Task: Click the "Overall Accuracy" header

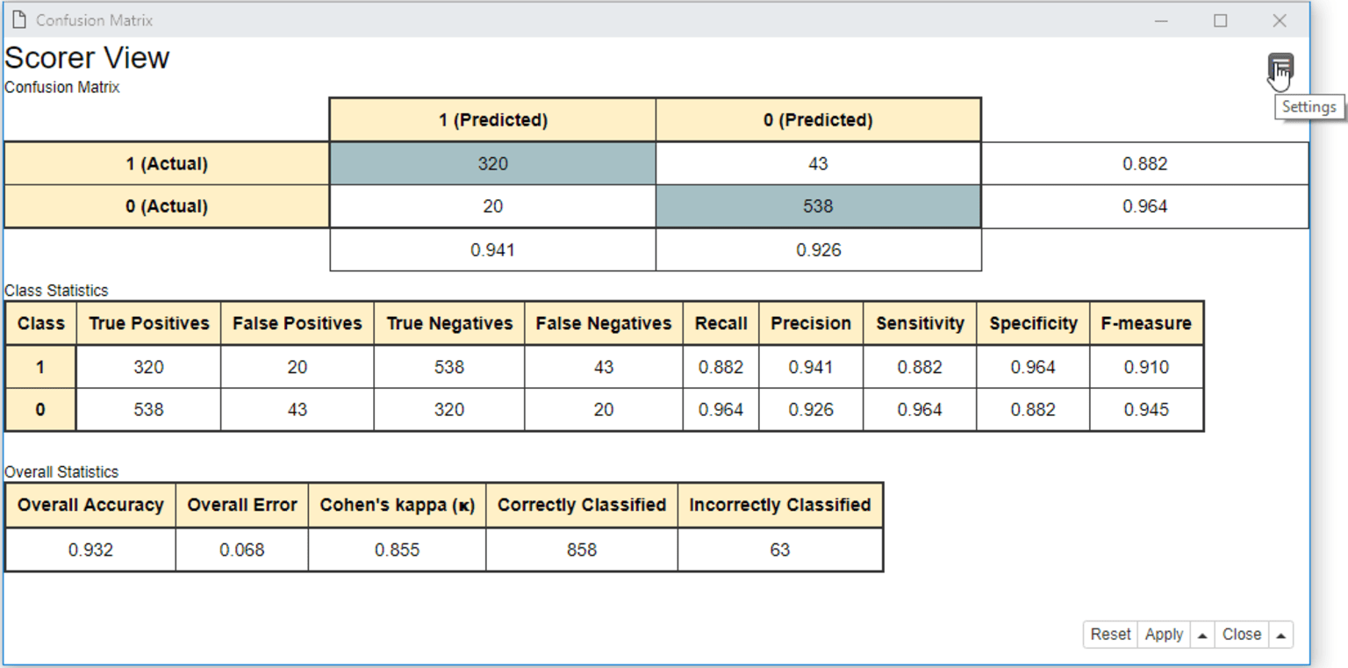Action: (x=90, y=505)
